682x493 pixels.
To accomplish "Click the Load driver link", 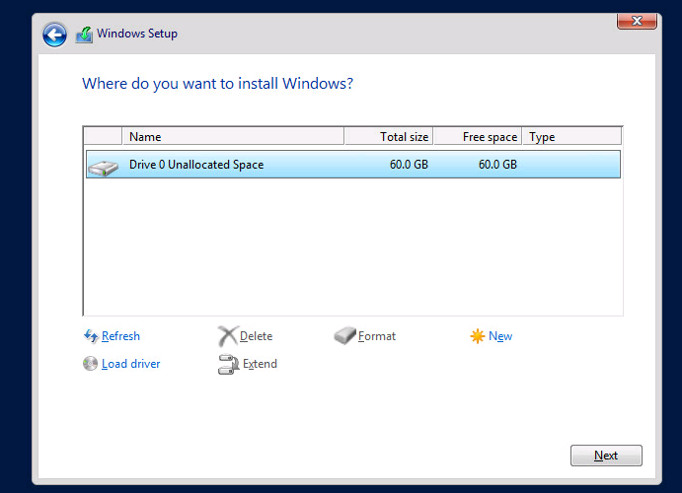I will (x=130, y=364).
